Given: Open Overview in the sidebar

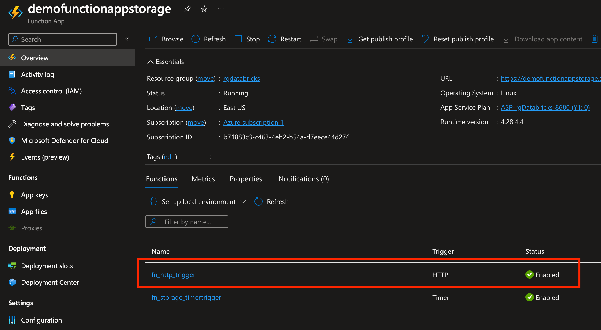Looking at the screenshot, I should pyautogui.click(x=67, y=58).
